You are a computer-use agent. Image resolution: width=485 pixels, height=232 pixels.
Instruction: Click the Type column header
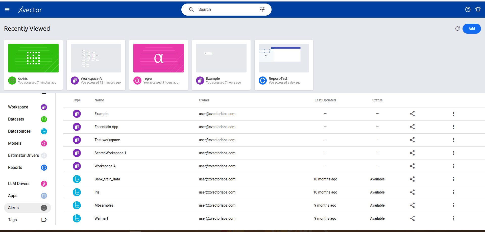pos(77,100)
